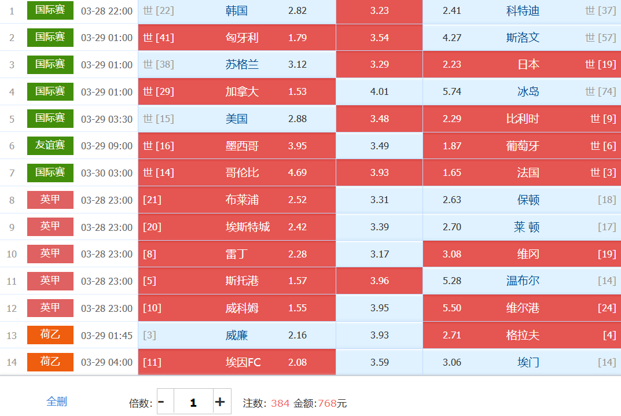Viewport: 621px width, 416px height.
Task: Select 保顿 away win odds 2.63
Action: [x=521, y=200]
